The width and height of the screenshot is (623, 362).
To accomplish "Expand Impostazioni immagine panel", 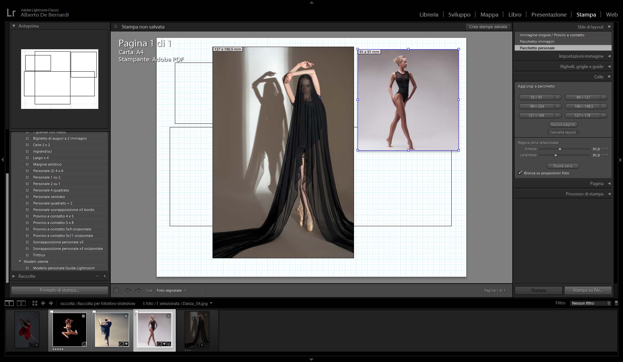I will (x=581, y=56).
